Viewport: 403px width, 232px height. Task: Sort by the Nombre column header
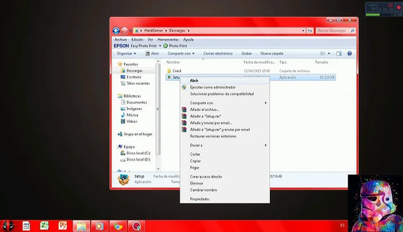[x=173, y=62]
